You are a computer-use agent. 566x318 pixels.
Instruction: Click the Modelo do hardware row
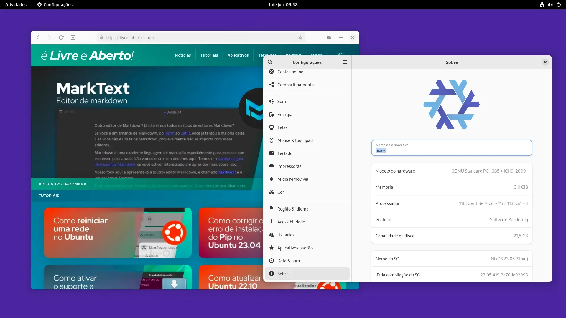[x=452, y=171]
